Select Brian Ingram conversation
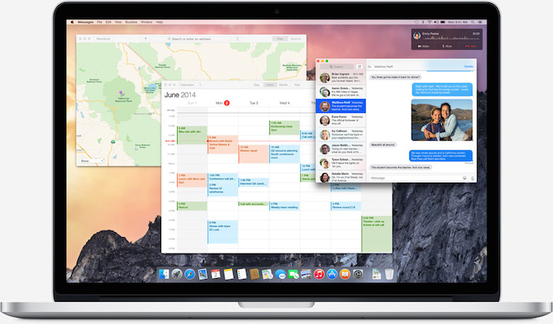Viewport: 553px width, 324px height. click(340, 77)
